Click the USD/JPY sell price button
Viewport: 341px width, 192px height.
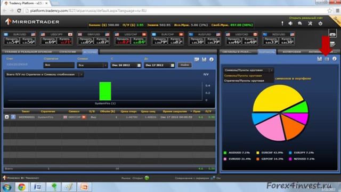point(48,41)
